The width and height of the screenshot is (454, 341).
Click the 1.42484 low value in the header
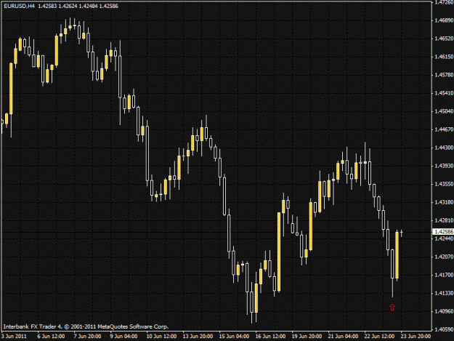89,6
